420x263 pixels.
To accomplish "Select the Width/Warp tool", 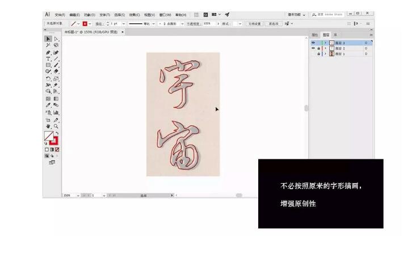I will [48, 85].
